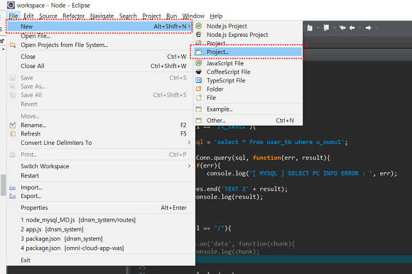
Task: Click the Move... menu entry
Action: click(100, 116)
